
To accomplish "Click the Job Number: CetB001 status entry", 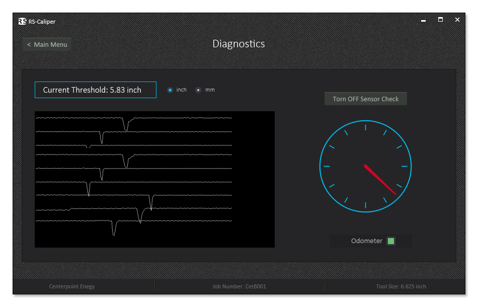I will [240, 286].
